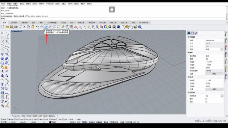The width and height of the screenshot is (228, 128).
Task: Select the Box solid tool in sidebar
Action: coord(2,59)
